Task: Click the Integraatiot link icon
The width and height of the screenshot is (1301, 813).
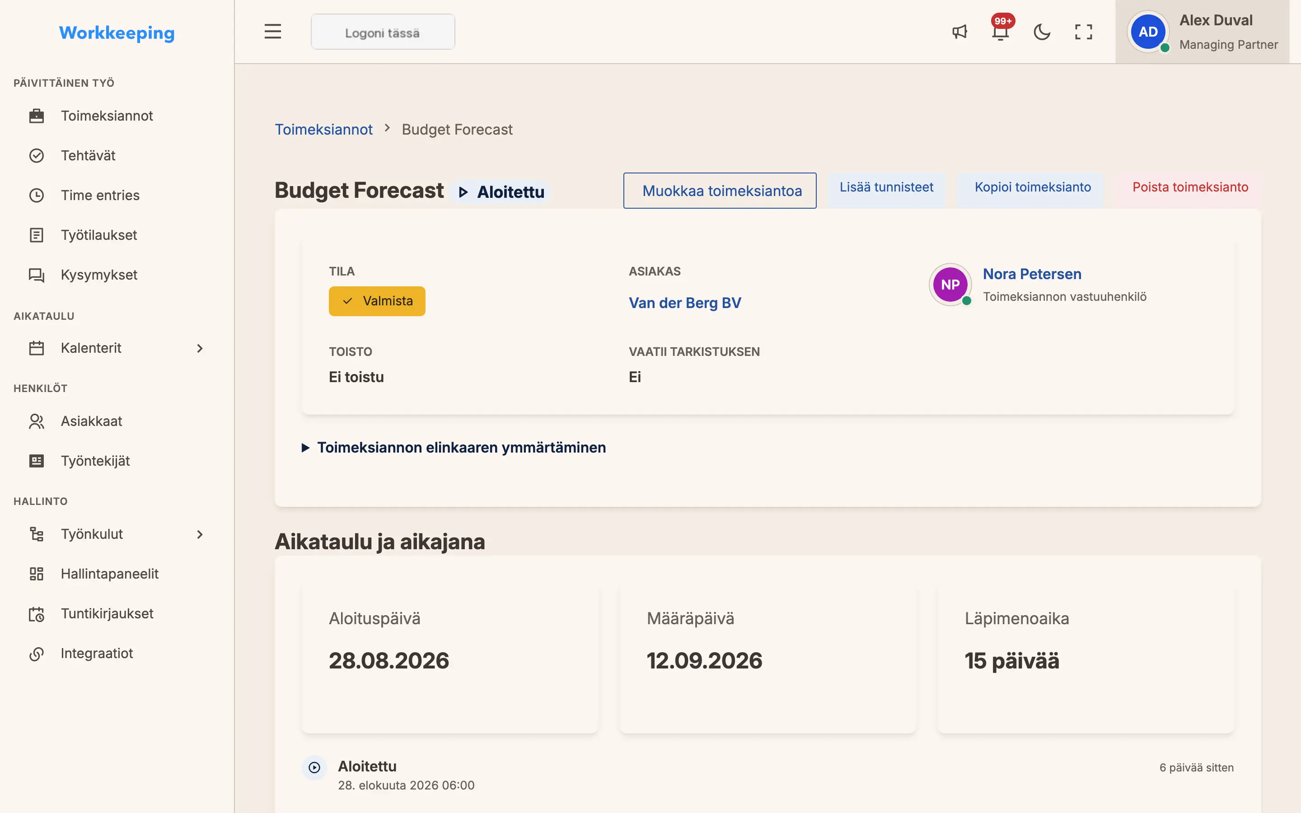Action: [x=36, y=653]
